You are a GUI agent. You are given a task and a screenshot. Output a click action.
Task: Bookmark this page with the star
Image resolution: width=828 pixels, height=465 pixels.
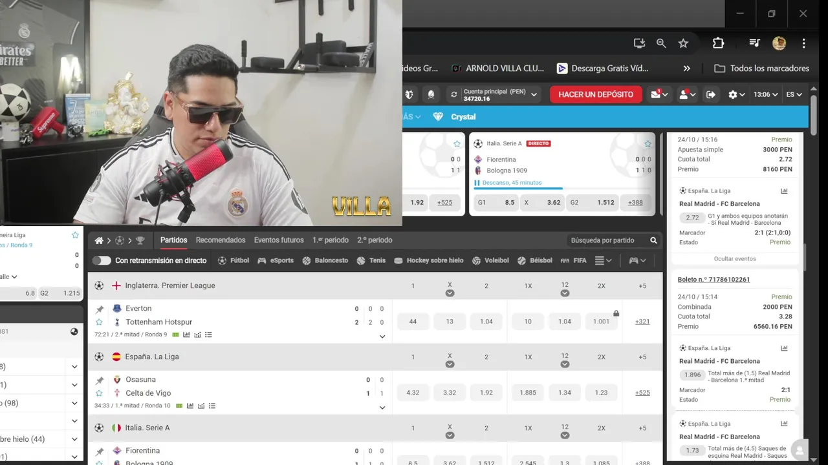click(683, 43)
